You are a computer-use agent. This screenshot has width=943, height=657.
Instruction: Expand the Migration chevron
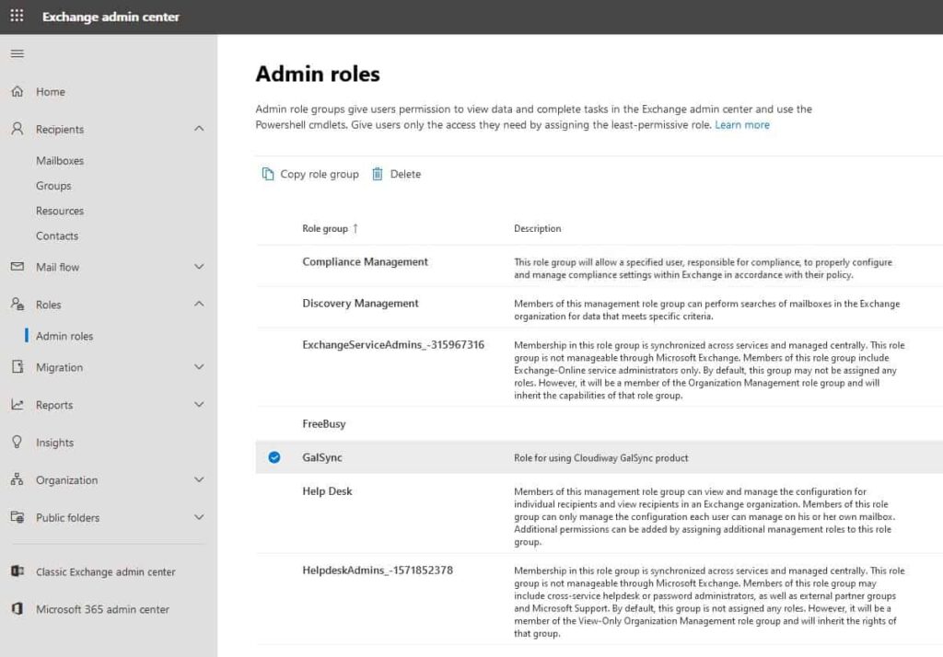[x=199, y=366]
